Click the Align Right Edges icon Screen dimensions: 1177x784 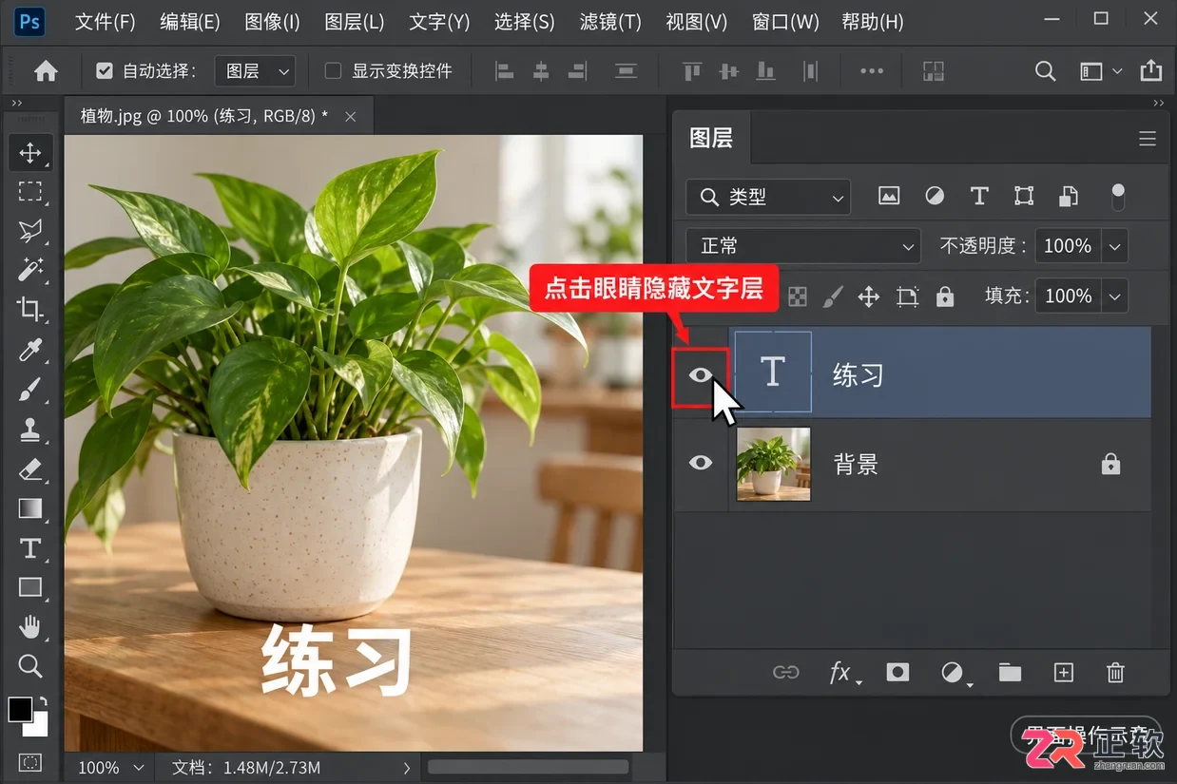tap(577, 71)
